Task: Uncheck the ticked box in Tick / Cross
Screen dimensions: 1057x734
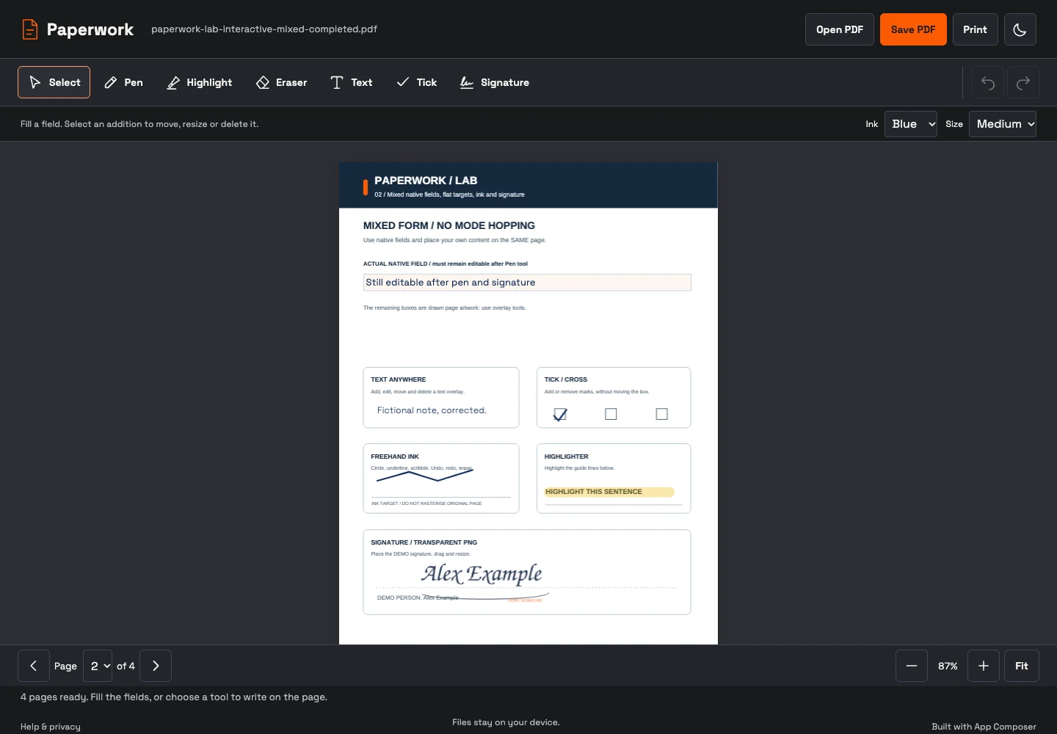Action: (560, 414)
